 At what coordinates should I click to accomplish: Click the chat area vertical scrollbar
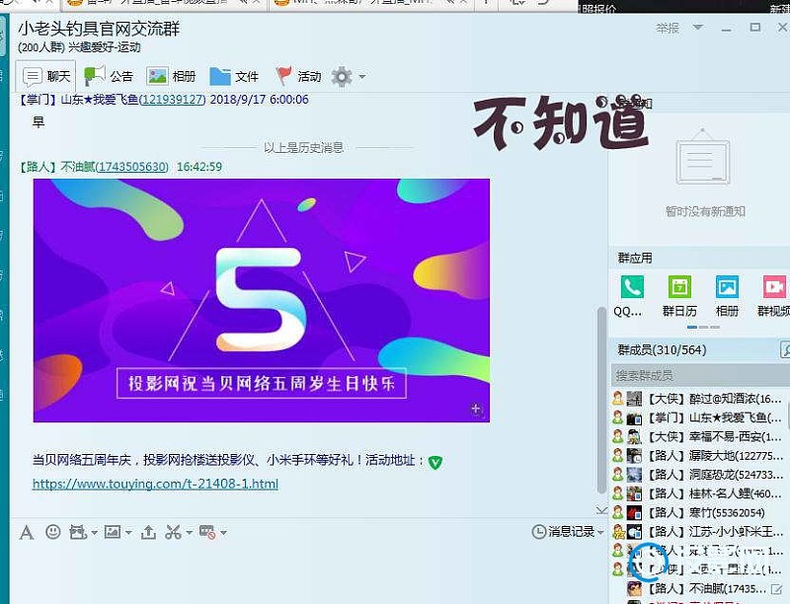(x=601, y=400)
